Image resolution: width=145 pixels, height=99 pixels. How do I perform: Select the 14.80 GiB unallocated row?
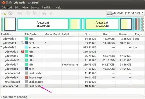[x=73, y=82]
